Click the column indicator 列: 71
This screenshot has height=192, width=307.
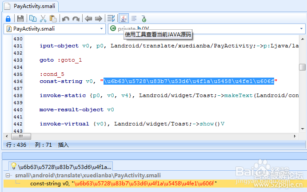[43, 145]
